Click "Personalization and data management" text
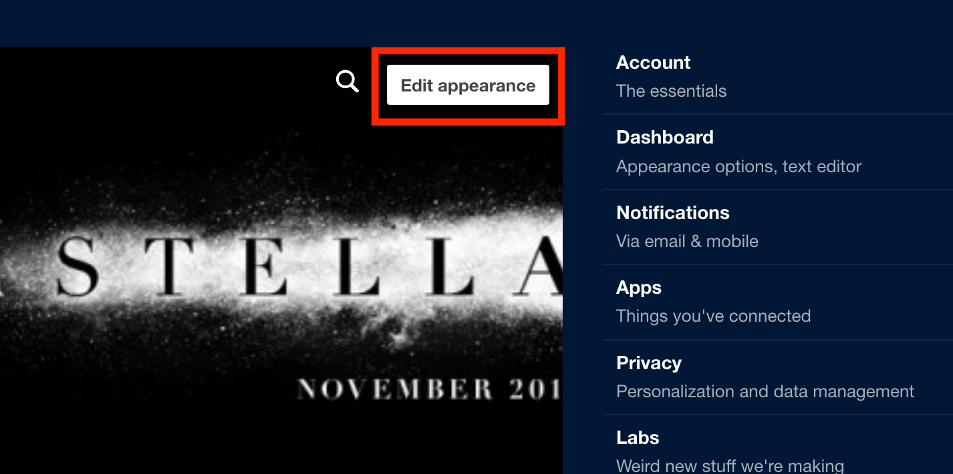This screenshot has height=474, width=953. click(765, 391)
